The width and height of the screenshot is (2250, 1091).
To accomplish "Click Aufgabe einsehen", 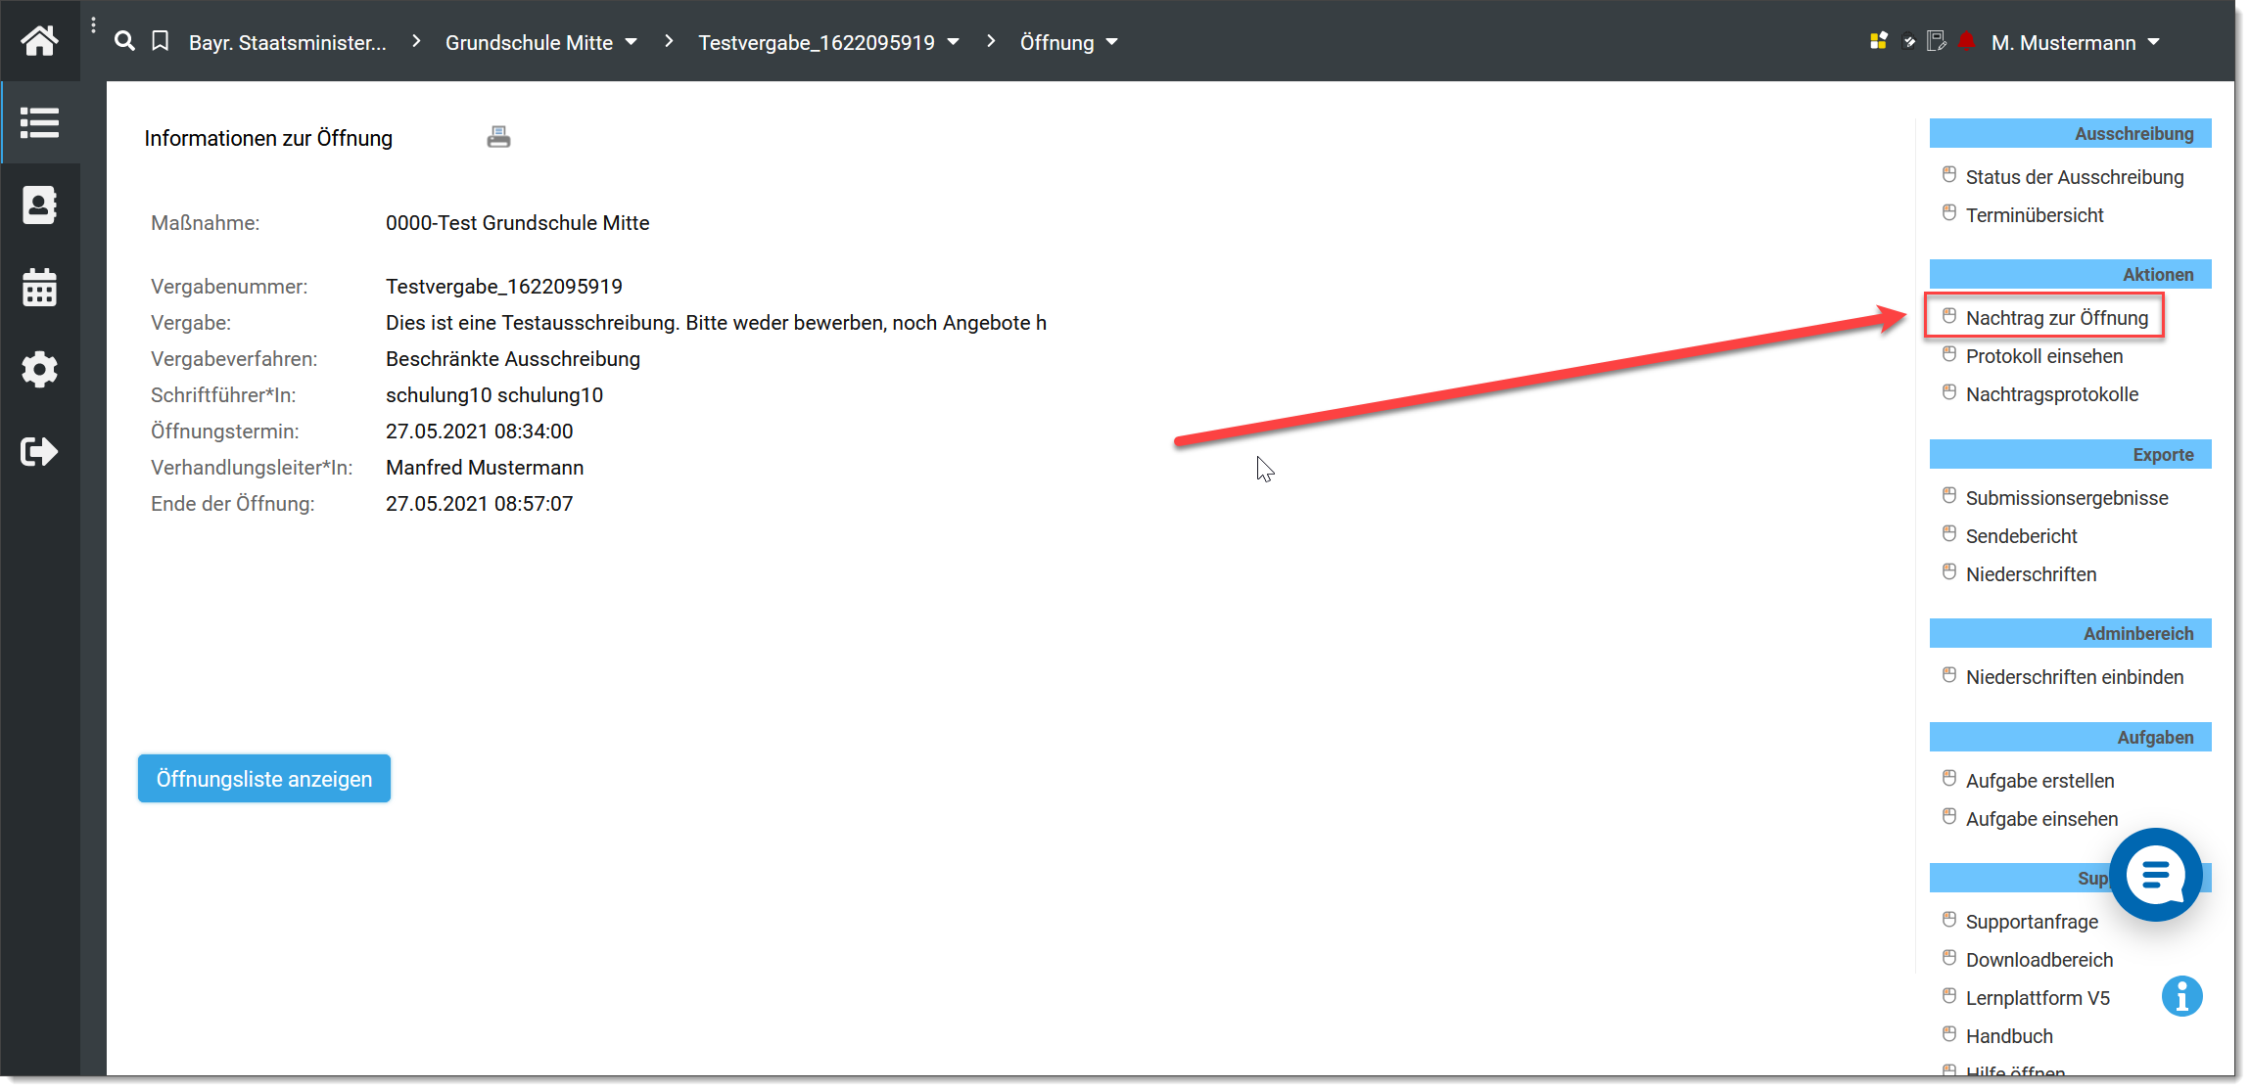I will pyautogui.click(x=2041, y=819).
